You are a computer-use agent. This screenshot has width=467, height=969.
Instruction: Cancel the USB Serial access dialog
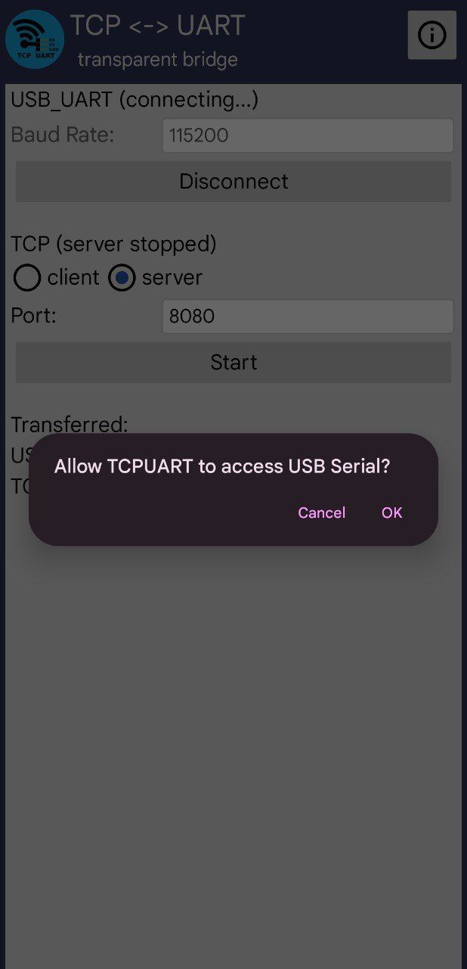point(321,513)
